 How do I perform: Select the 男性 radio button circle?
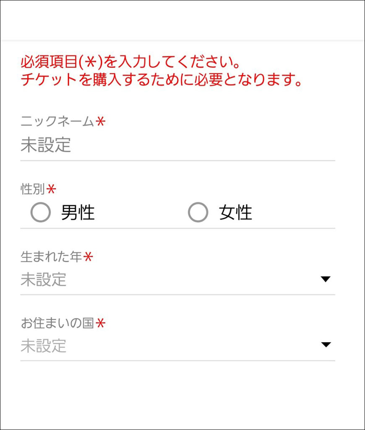[41, 213]
